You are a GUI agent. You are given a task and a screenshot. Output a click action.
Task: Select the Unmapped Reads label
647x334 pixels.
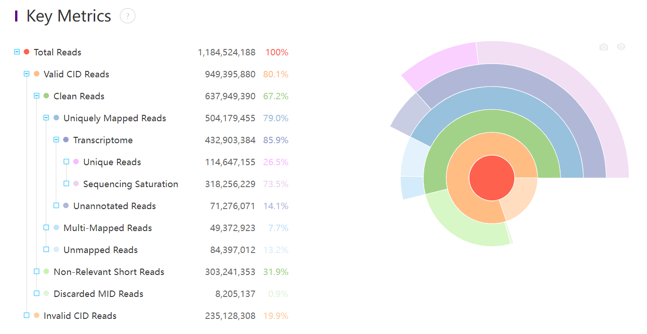pos(101,250)
